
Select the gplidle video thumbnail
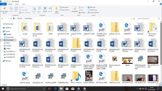click(x=127, y=61)
